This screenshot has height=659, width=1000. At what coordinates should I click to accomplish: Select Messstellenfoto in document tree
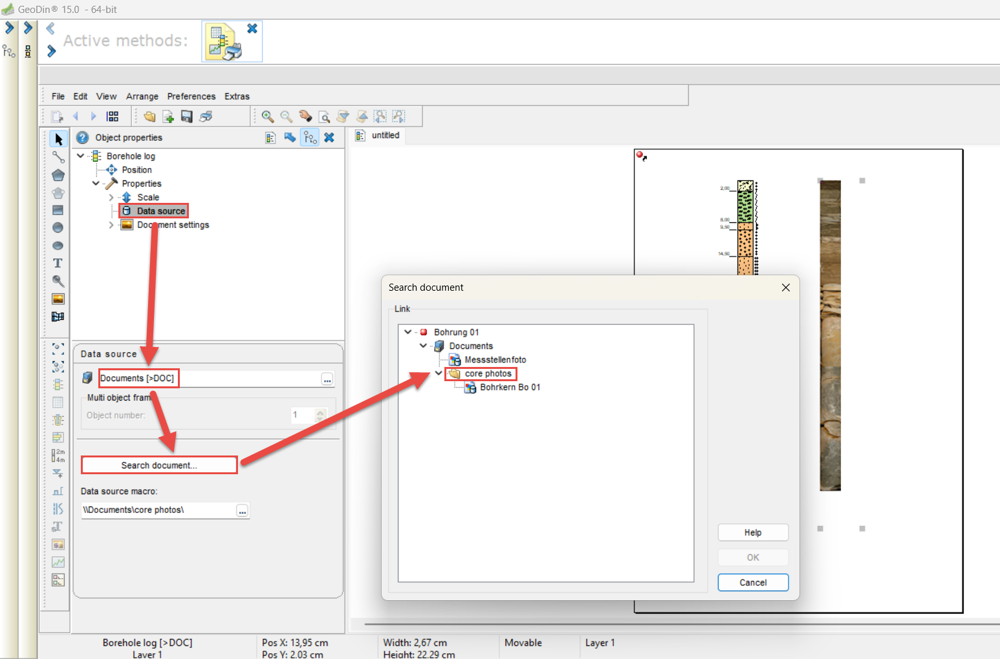click(495, 360)
